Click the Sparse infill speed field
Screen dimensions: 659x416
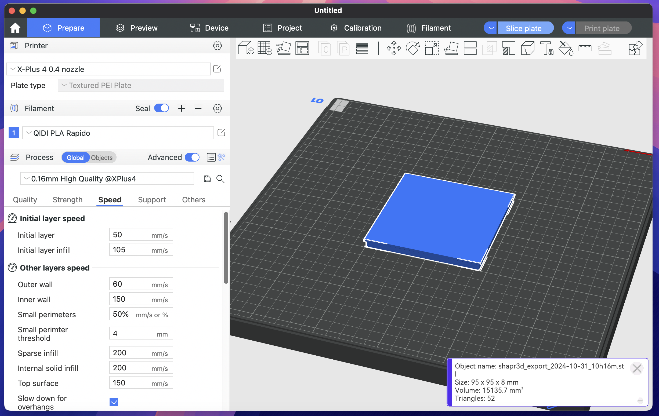tap(141, 353)
